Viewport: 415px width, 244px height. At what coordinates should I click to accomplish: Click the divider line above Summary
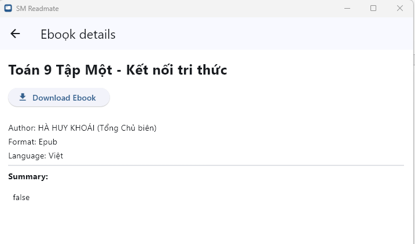[x=206, y=165]
